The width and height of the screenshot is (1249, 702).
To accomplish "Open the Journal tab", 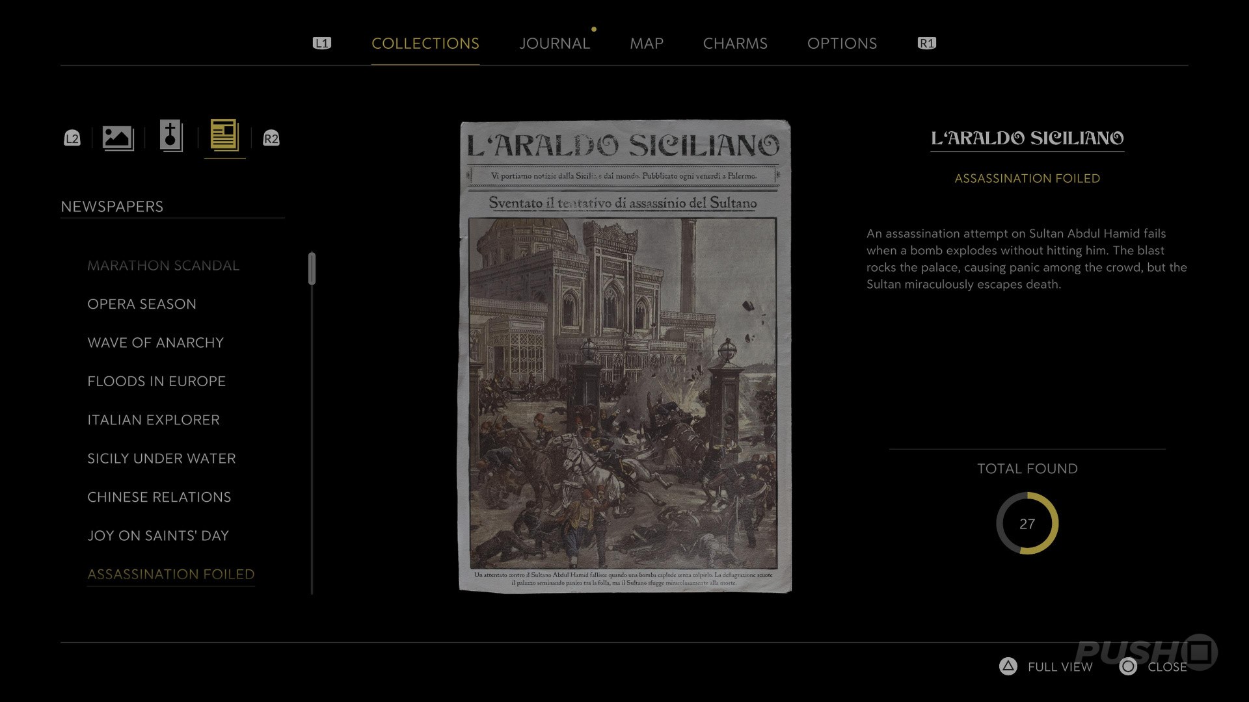I will [554, 44].
